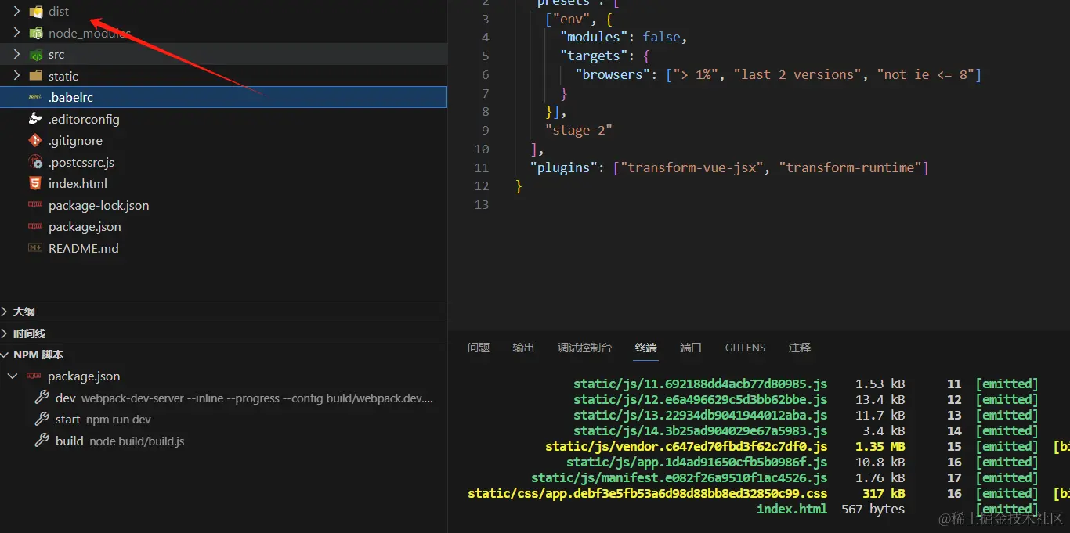Select the dev npm script
Viewport: 1070px width, 533px height.
pyautogui.click(x=223, y=398)
